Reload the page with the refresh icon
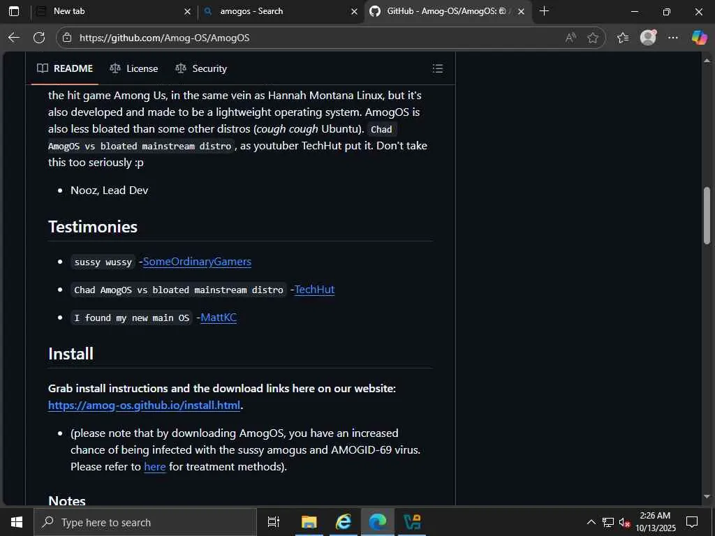 pos(39,38)
